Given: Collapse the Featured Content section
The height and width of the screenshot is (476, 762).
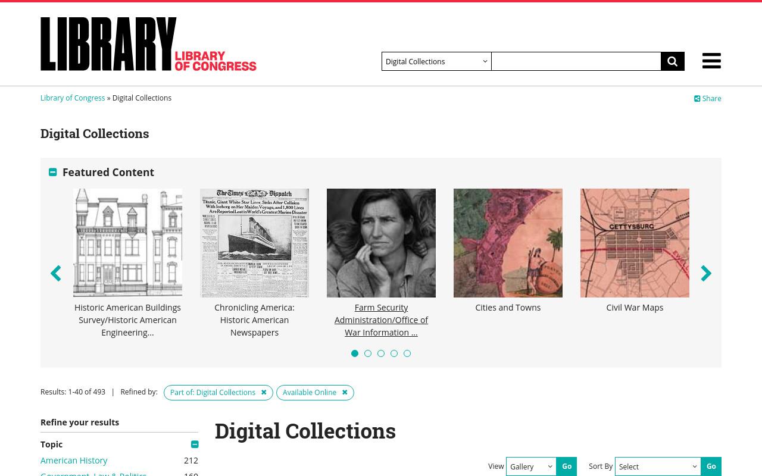Looking at the screenshot, I should [53, 172].
